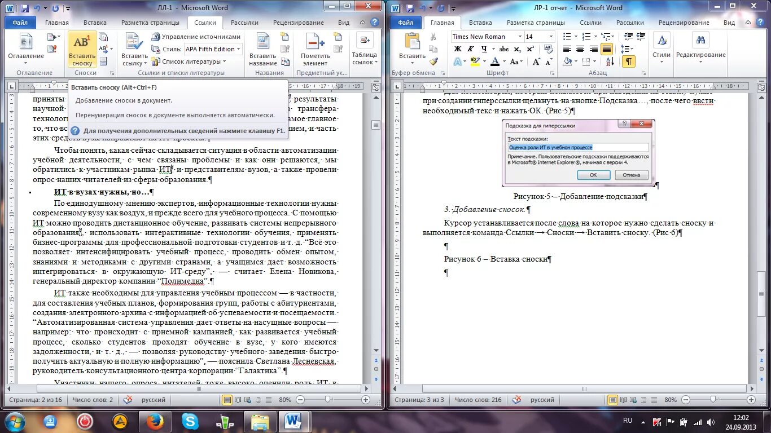Toggle Justify alignment in ЛР-1 отчет
The height and width of the screenshot is (433, 771).
point(607,49)
